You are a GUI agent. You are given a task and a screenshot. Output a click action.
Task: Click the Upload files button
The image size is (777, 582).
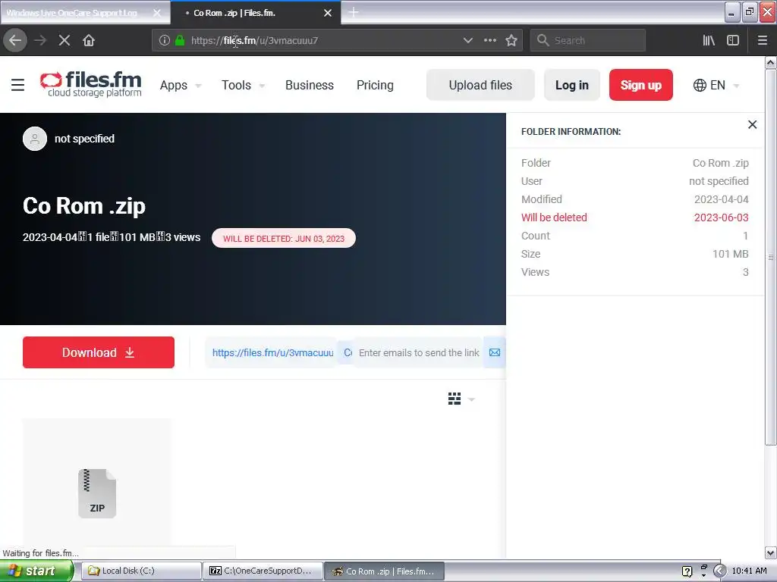(x=480, y=85)
